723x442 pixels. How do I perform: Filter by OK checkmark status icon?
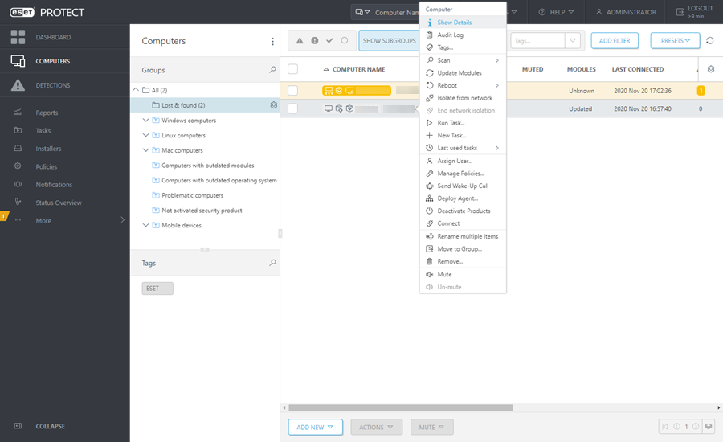click(329, 41)
